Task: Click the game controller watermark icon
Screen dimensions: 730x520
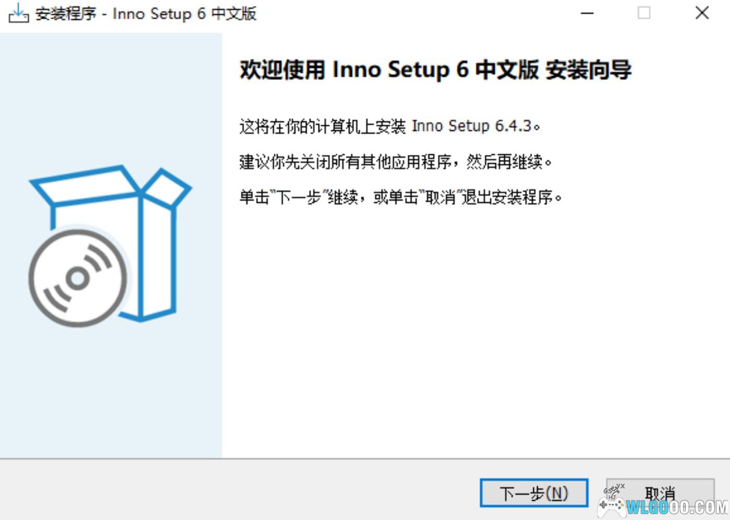Action: [611, 506]
